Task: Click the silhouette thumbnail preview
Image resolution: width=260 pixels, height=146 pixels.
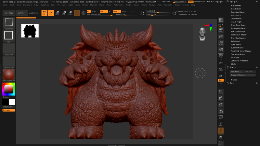Action: [x=30, y=31]
